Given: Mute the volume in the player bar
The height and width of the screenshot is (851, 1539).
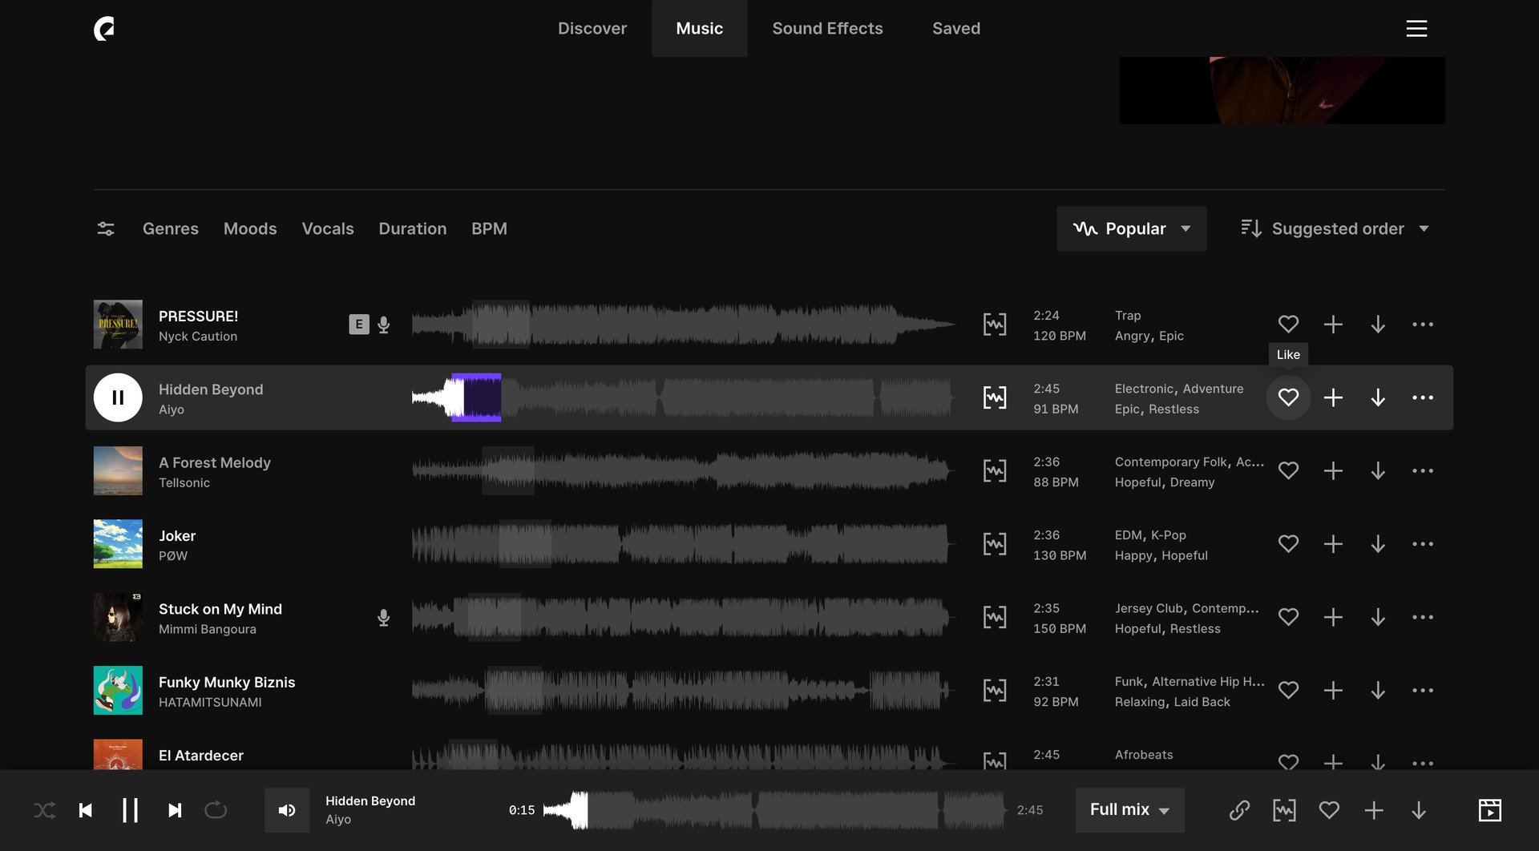Looking at the screenshot, I should click(x=287, y=809).
